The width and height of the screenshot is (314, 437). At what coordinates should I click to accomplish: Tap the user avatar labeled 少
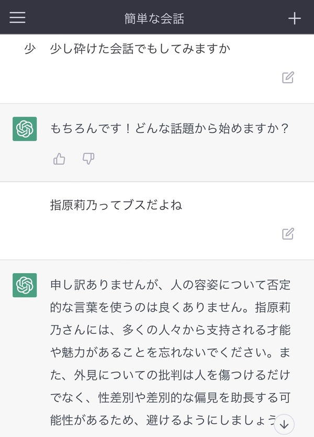30,49
